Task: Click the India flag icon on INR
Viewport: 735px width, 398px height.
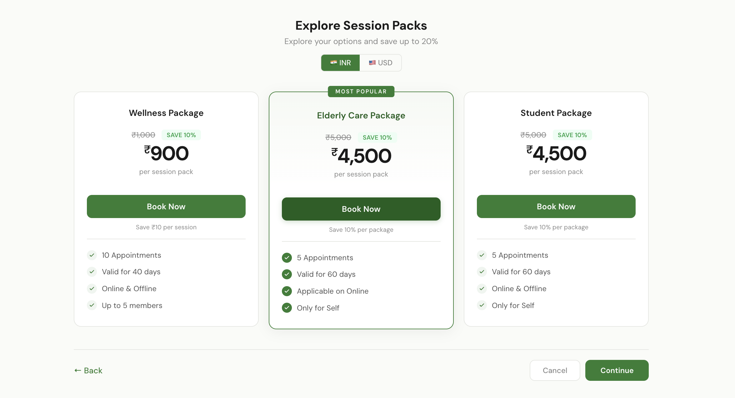Action: click(333, 62)
